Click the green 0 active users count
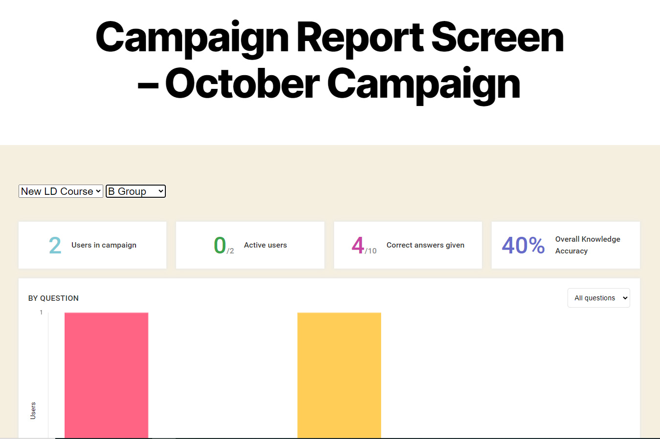 (x=220, y=245)
